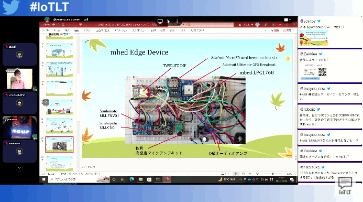Viewport: 363px width, 202px height.
Task: Toggle the Notes button in status bar
Action: (225, 174)
